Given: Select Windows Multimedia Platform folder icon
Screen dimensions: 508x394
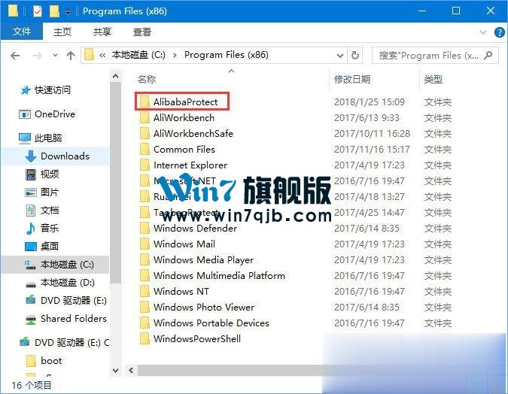Looking at the screenshot, I should (x=144, y=275).
